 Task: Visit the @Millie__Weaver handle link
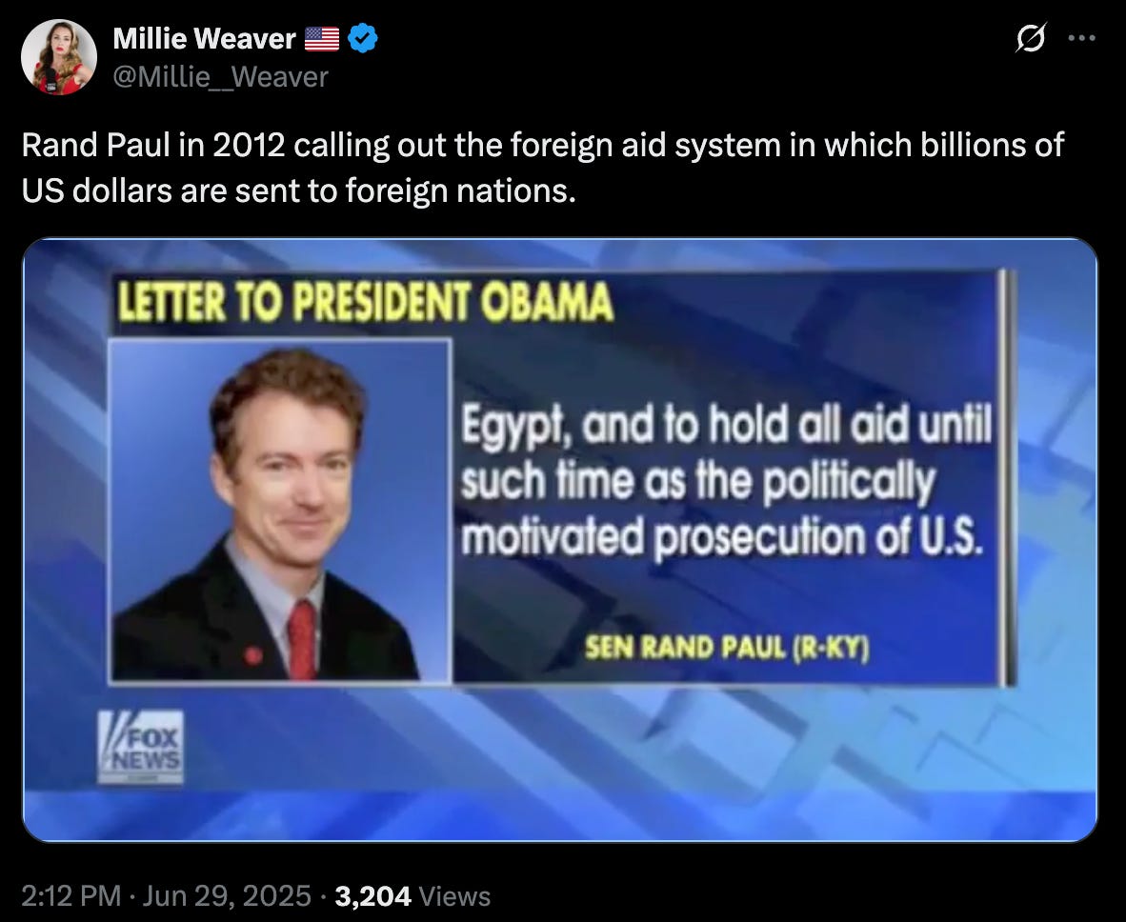pos(220,77)
